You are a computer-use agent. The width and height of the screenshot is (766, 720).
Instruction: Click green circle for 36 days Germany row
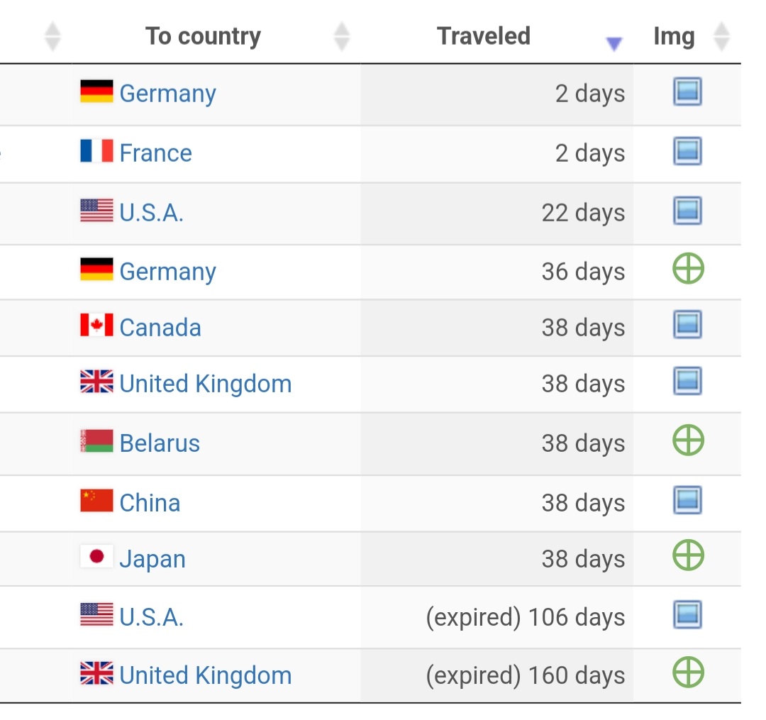click(688, 268)
